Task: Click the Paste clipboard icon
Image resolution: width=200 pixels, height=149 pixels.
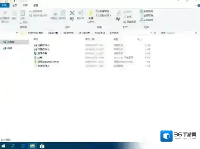Action: [x=22, y=13]
